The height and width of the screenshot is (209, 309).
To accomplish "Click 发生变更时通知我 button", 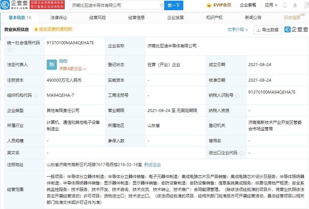I will click(53, 29).
